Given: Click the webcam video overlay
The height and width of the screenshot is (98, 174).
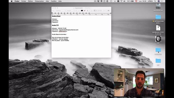Looking at the screenshot, I should click(139, 82).
